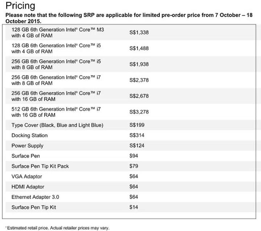261x231 pixels.
Task: Click the Ethernet Adapter 3.0 entry
Action: 35,197
